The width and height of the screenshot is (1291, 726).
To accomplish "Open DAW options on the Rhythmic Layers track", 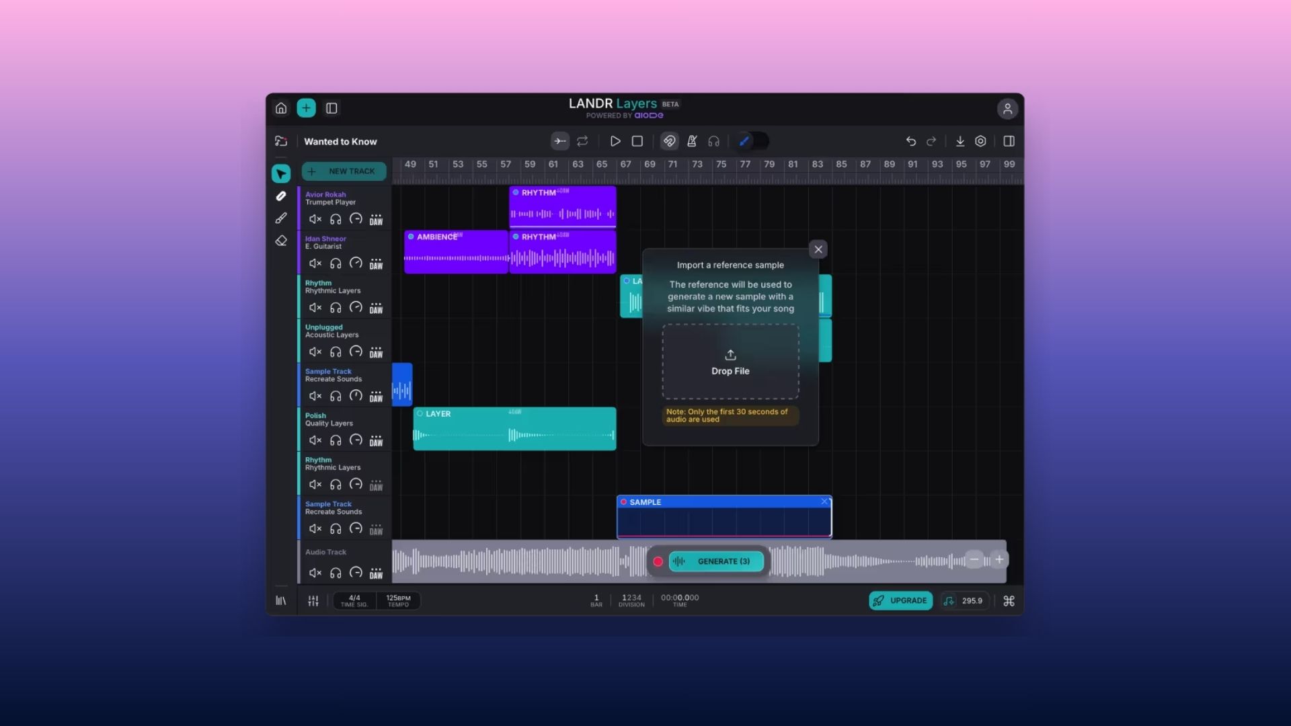I will [376, 307].
